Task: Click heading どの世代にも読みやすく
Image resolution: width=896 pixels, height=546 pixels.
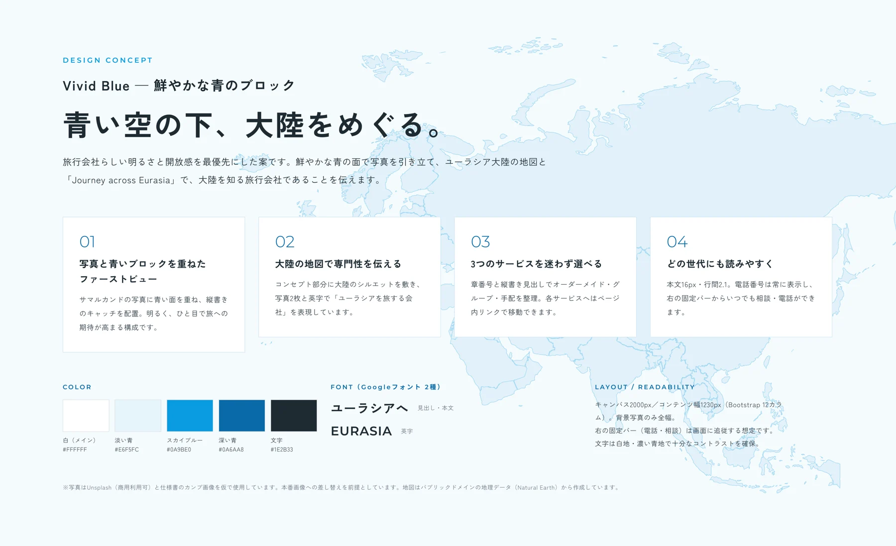Action: pyautogui.click(x=720, y=264)
